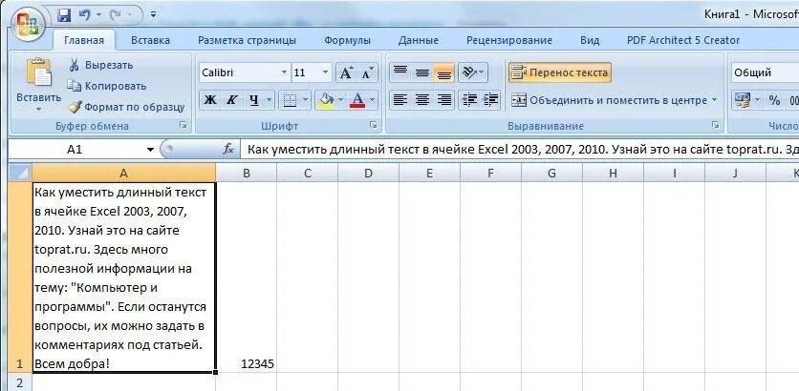Switch to the Главная tab
The image size is (799, 391).
(84, 41)
